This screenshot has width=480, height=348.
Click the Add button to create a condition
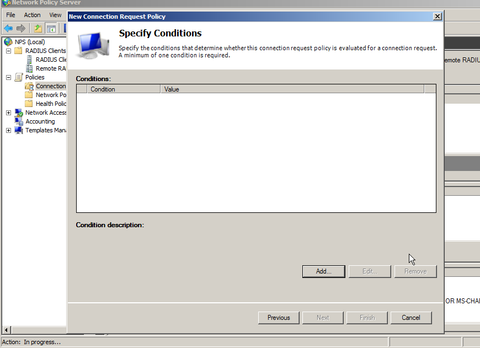(x=323, y=271)
